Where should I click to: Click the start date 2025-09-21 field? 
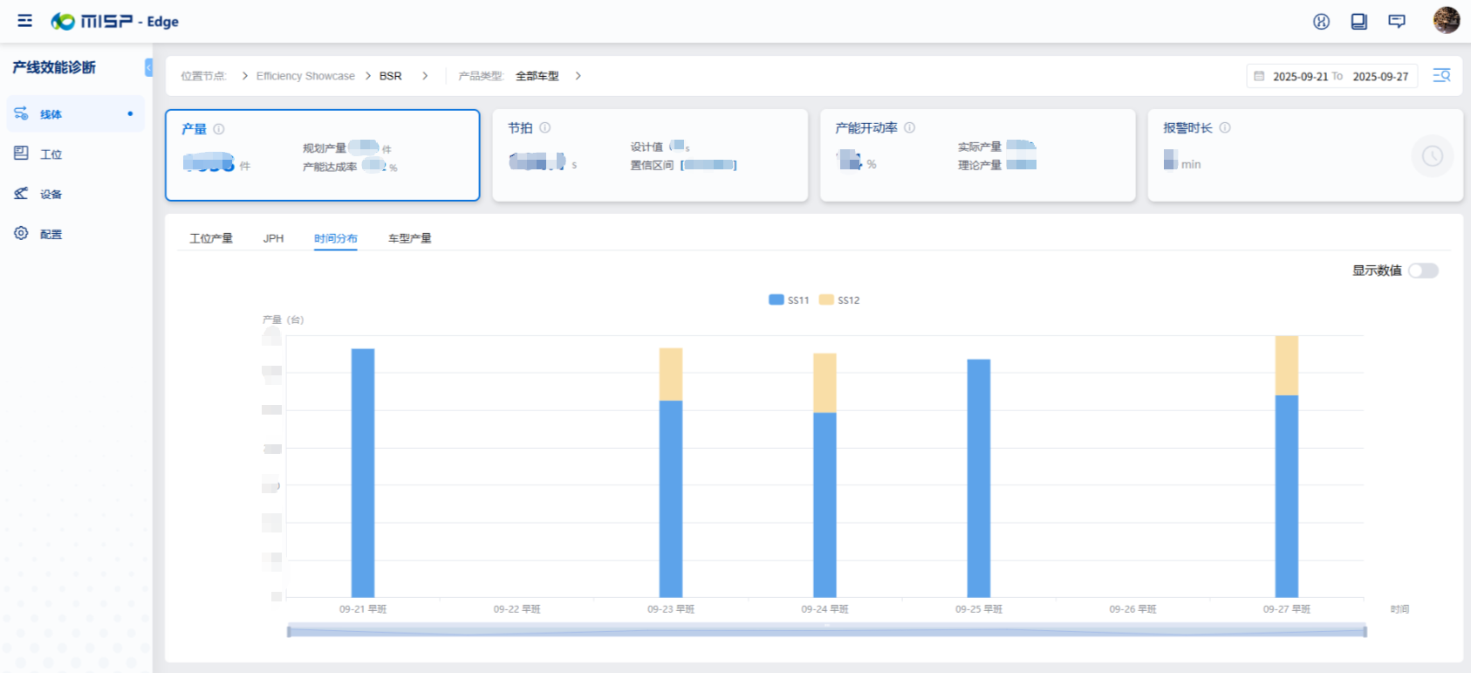(x=1300, y=77)
